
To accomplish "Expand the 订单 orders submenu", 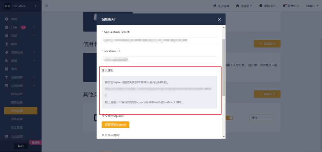I will (34, 27).
